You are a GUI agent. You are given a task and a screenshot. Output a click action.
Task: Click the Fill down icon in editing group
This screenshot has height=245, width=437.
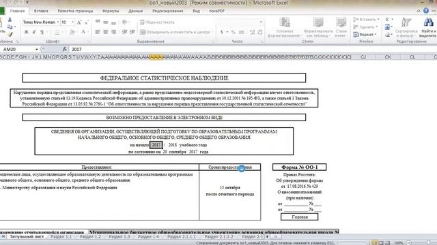click(x=387, y=27)
